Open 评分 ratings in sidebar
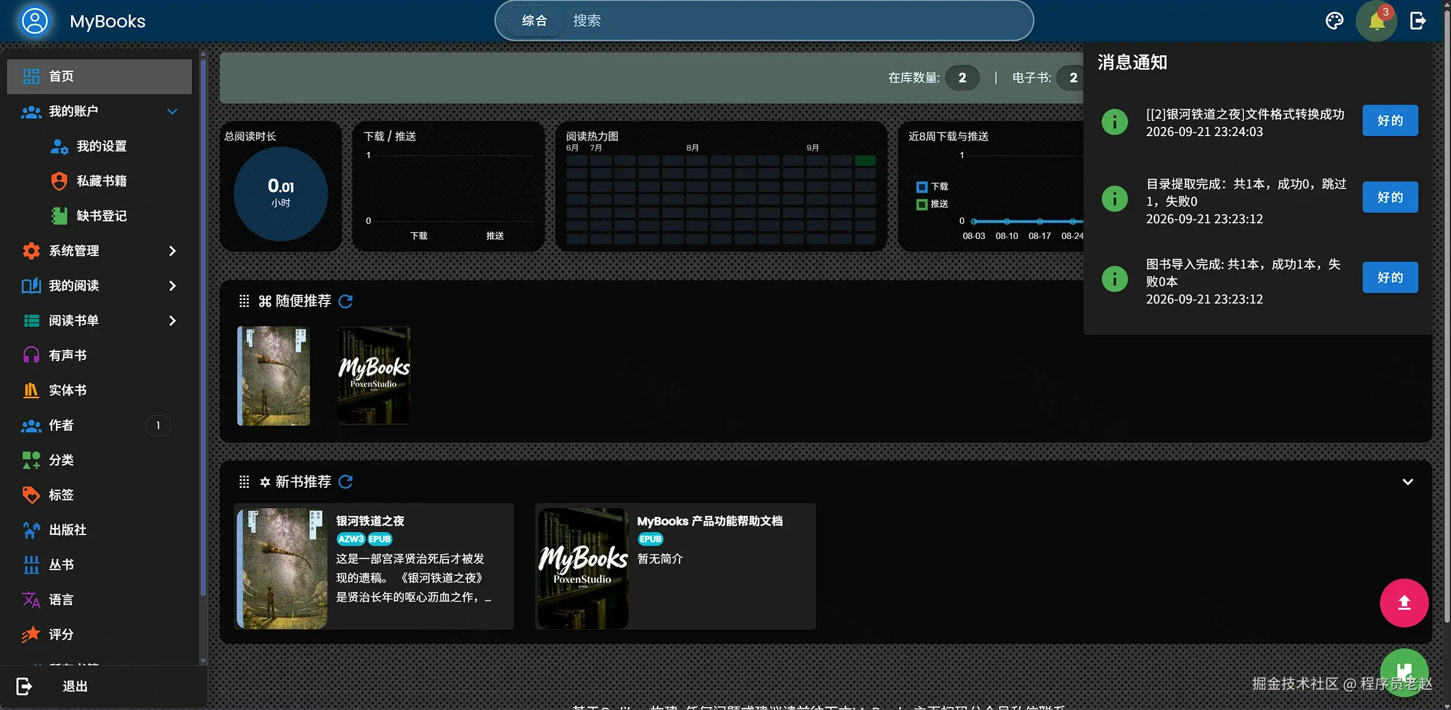This screenshot has height=710, width=1451. click(x=99, y=634)
